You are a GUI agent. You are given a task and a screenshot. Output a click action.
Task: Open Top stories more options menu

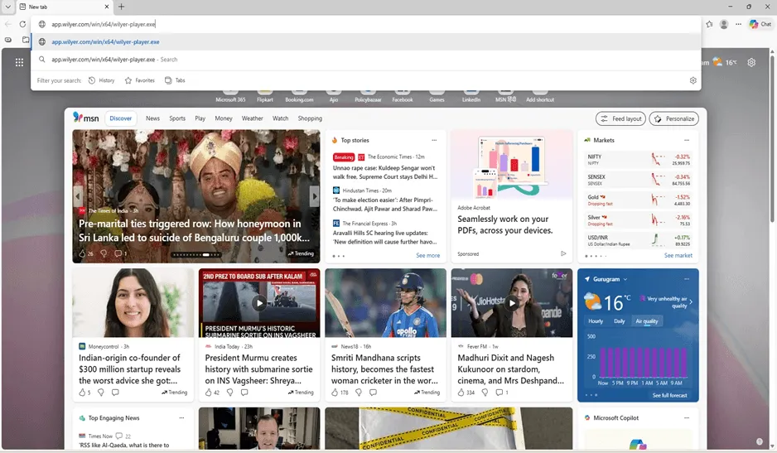(434, 140)
